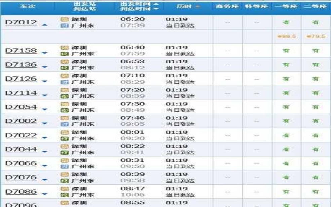Open train D7044 details link
The width and height of the screenshot is (331, 207).
(x=21, y=149)
